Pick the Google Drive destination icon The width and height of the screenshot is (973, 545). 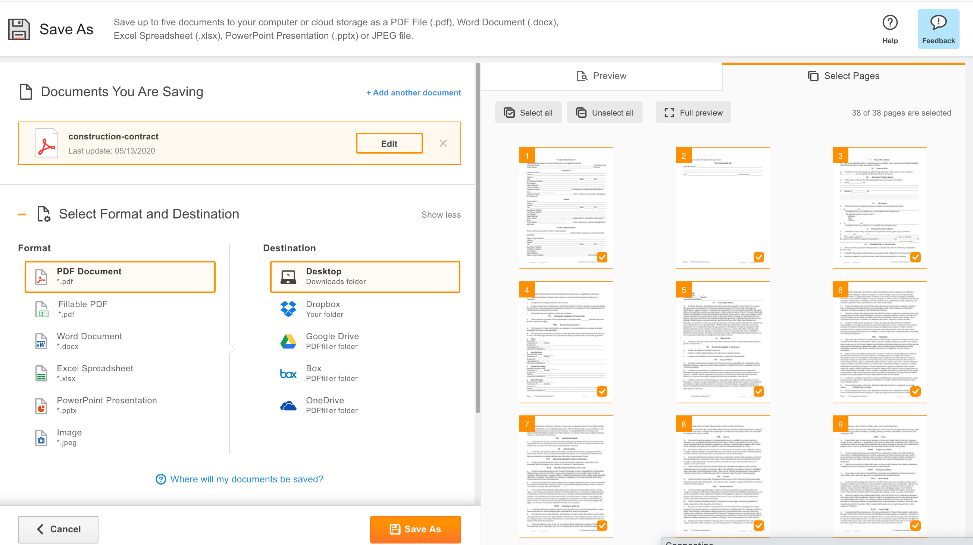click(x=288, y=341)
